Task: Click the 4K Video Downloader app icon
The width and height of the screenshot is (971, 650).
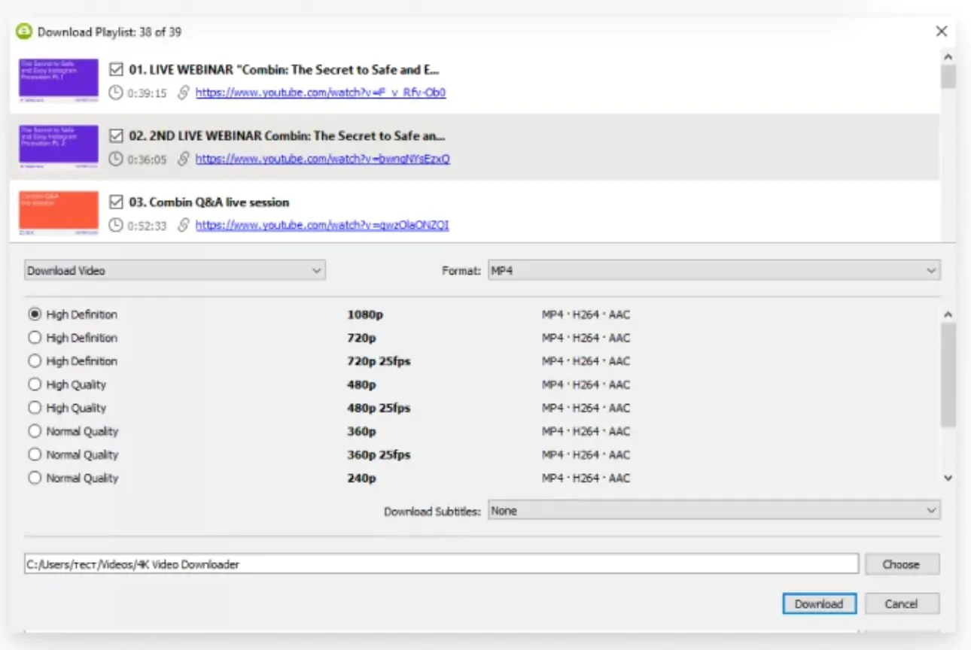Action: click(23, 32)
